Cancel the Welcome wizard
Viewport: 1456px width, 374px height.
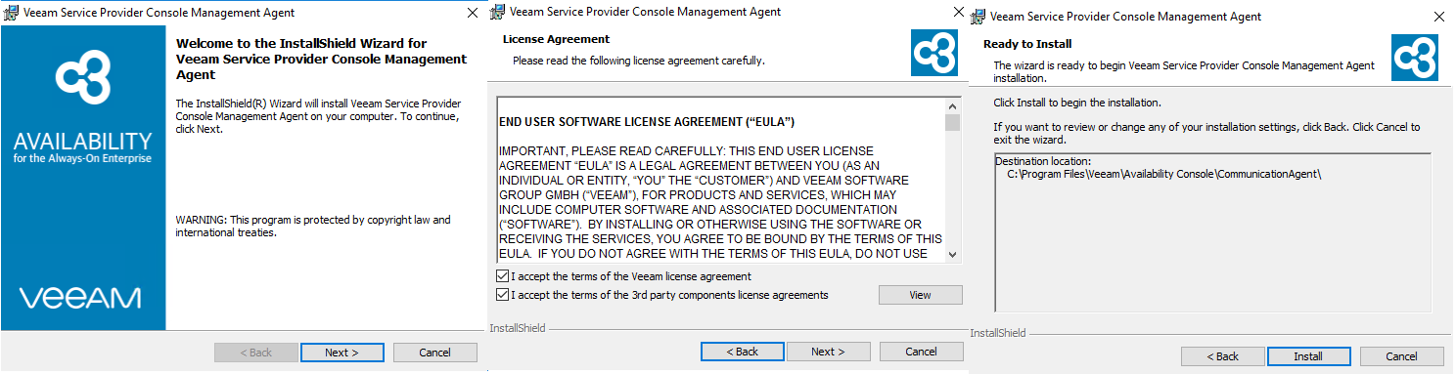coord(434,353)
